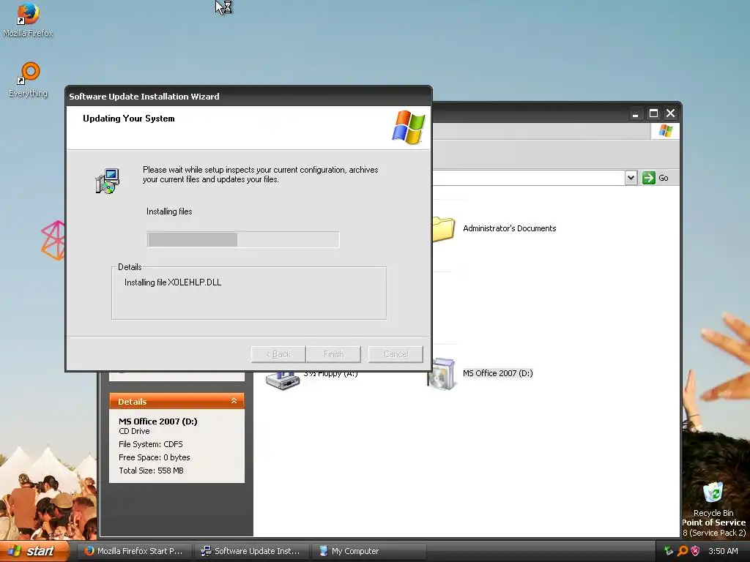Click 'Free Space: 0 bytes' in Details panel
Viewport: 750px width, 562px height.
[154, 457]
